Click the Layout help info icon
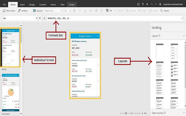The image size is (186, 116). pos(159,35)
